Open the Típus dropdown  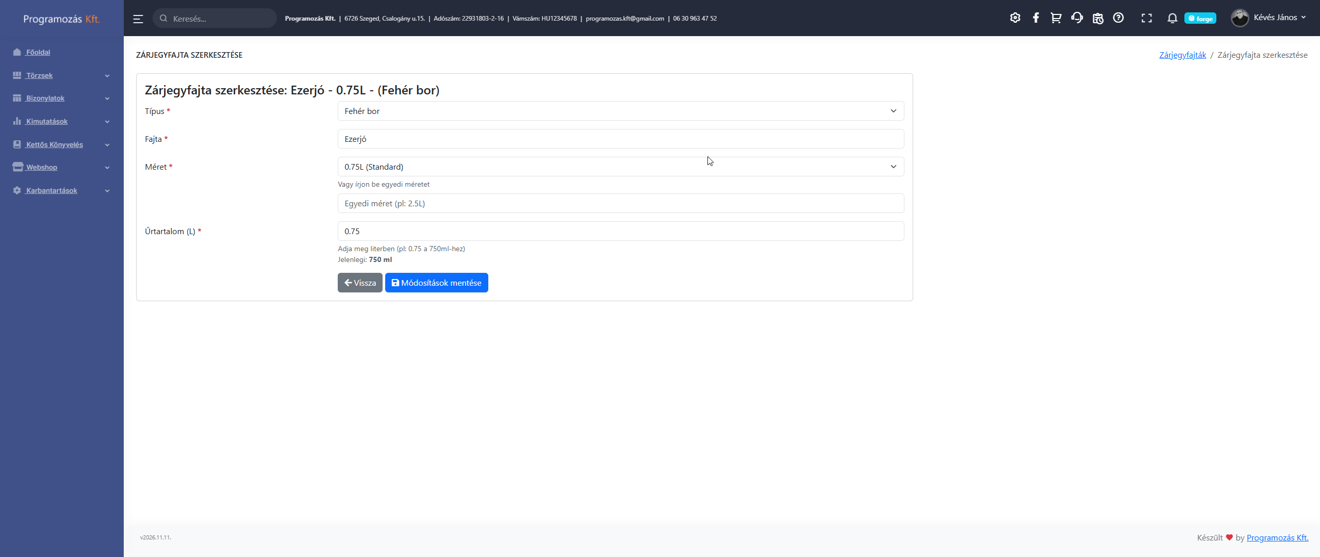pyautogui.click(x=620, y=111)
